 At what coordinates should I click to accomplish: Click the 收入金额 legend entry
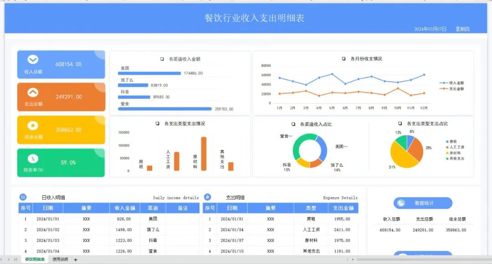coord(451,83)
